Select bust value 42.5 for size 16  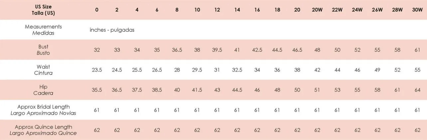tap(257, 50)
